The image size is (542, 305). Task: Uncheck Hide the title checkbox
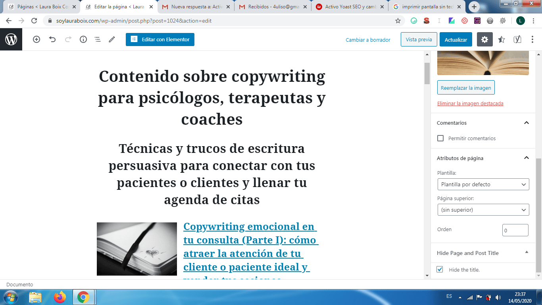(x=440, y=269)
